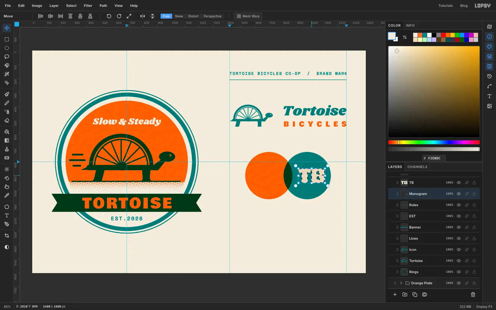Delete layer using the trash icon
This screenshot has width=496, height=310.
pyautogui.click(x=473, y=294)
